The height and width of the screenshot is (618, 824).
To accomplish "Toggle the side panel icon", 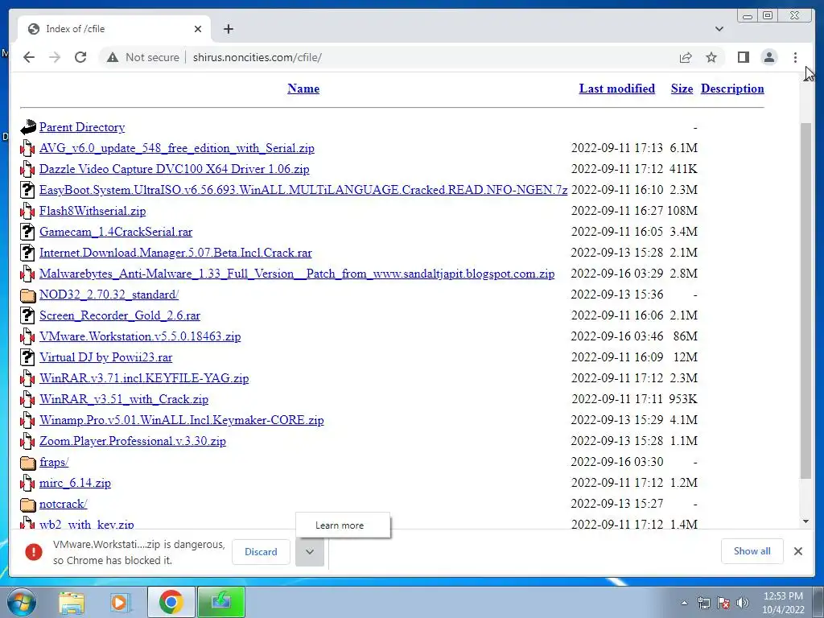I will point(743,57).
